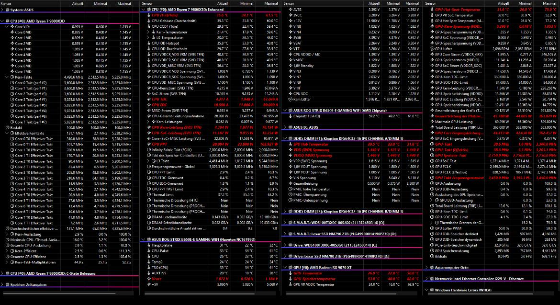
Task: Expand the Kern-Leistungen row
Action: [x=148, y=122]
